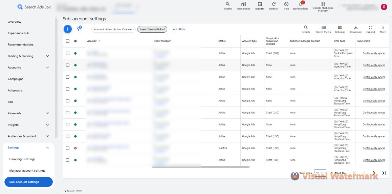Check the row checkbox above the Inactive row
392x194 pixels.
(67, 136)
